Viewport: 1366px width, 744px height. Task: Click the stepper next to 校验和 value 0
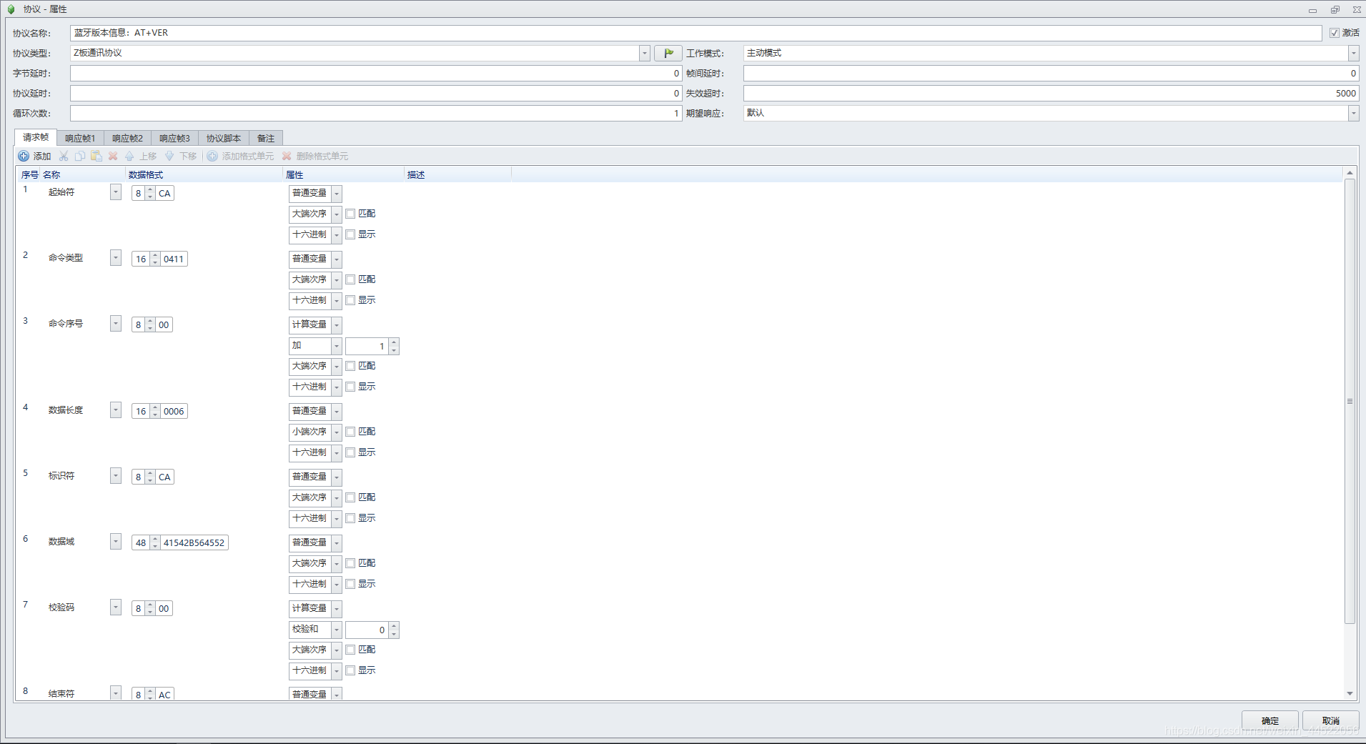coord(394,630)
